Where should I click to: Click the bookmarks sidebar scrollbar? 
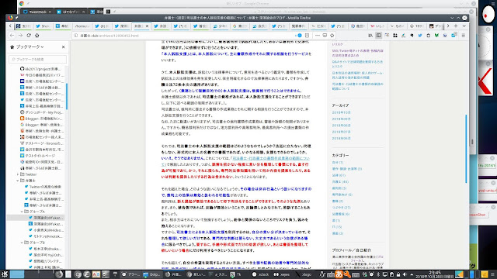click(x=67, y=96)
